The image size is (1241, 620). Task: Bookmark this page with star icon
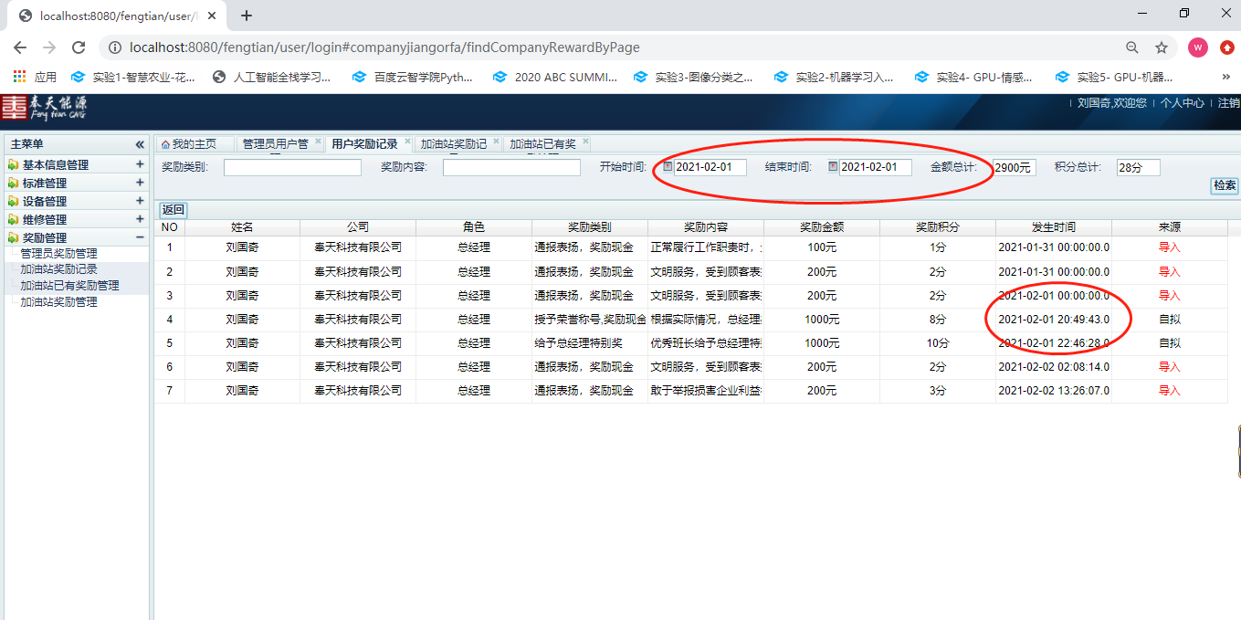click(1162, 47)
